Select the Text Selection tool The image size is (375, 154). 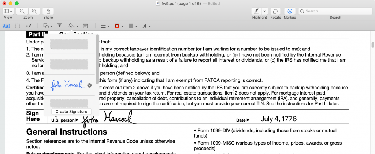point(7,26)
